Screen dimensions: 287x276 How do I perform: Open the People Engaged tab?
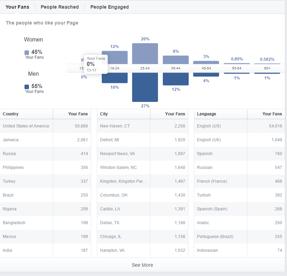point(109,7)
